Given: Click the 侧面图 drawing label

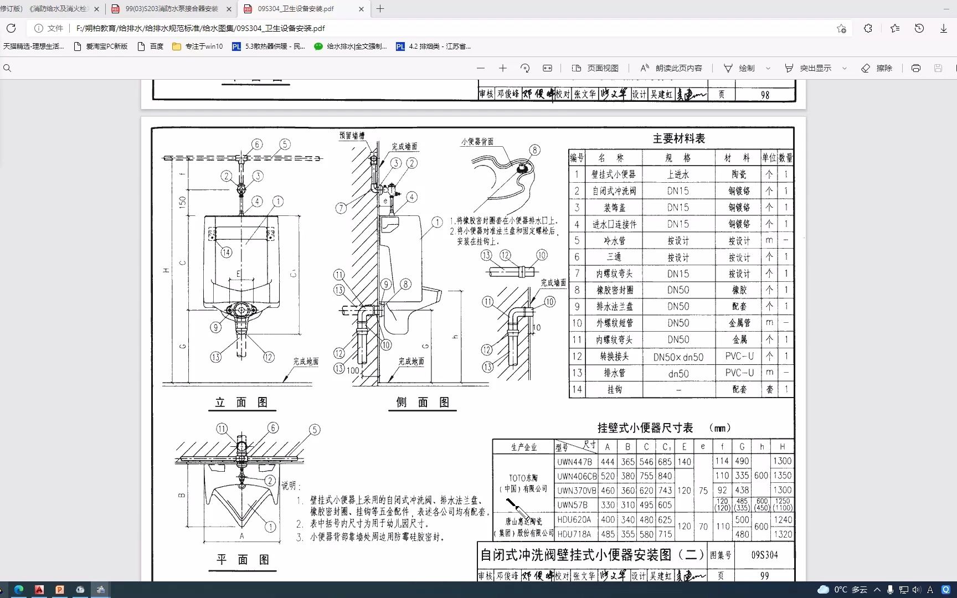Looking at the screenshot, I should click(x=423, y=403).
